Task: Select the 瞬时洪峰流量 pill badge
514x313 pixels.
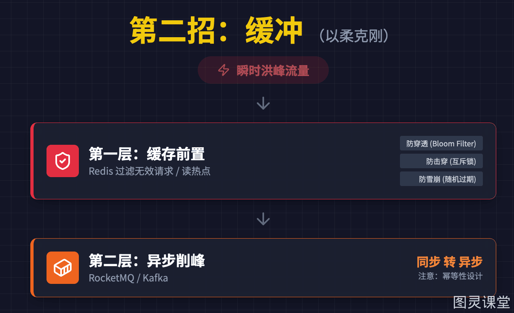Action: [263, 70]
